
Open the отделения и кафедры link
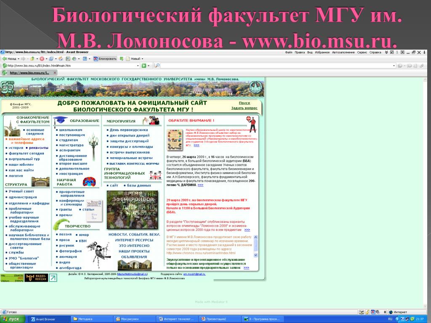[29, 204]
